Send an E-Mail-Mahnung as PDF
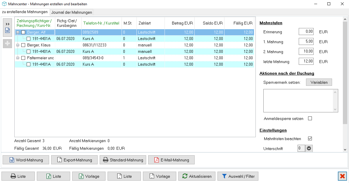 (171, 160)
